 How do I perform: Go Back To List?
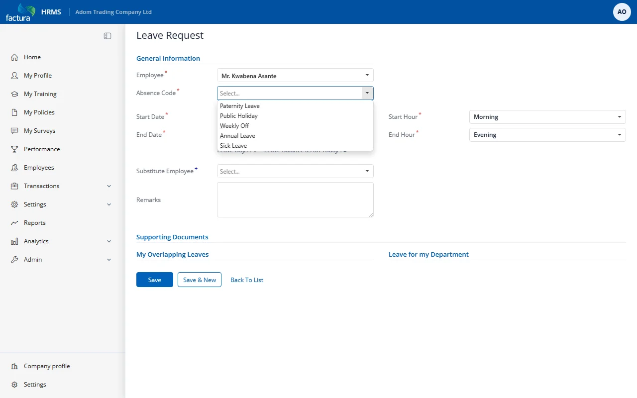(x=247, y=280)
